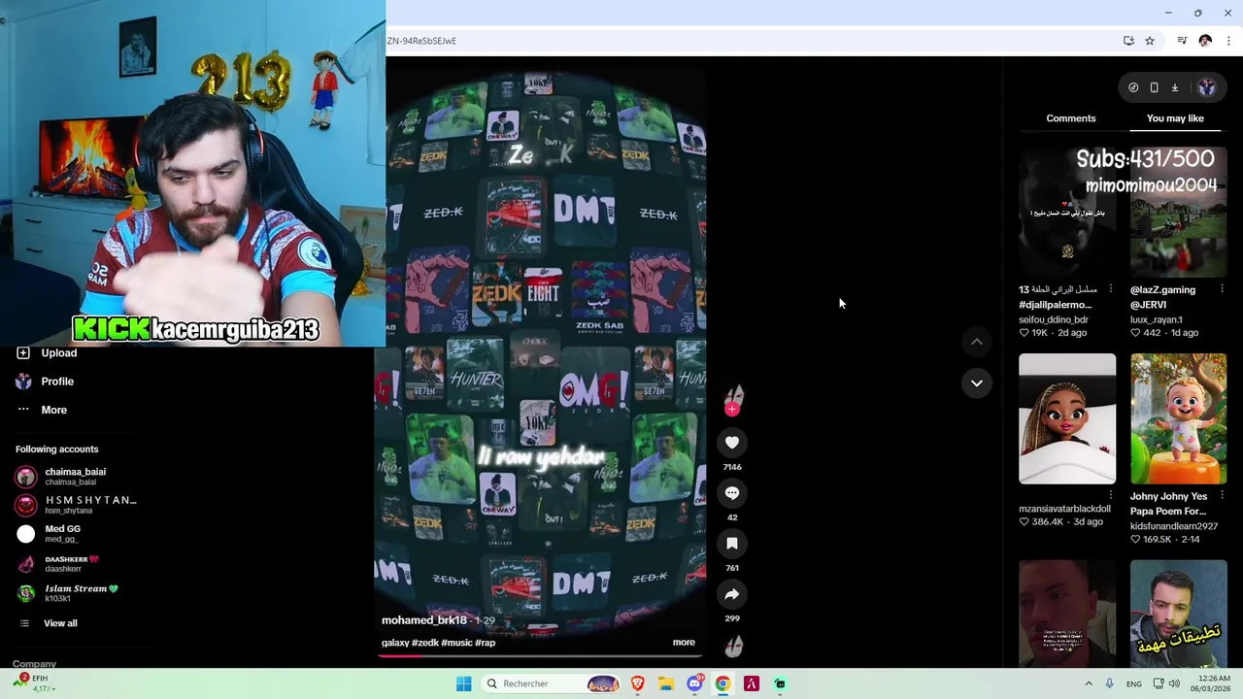The height and width of the screenshot is (699, 1243).
Task: Open the green Kick app in taskbar
Action: pyautogui.click(x=780, y=683)
